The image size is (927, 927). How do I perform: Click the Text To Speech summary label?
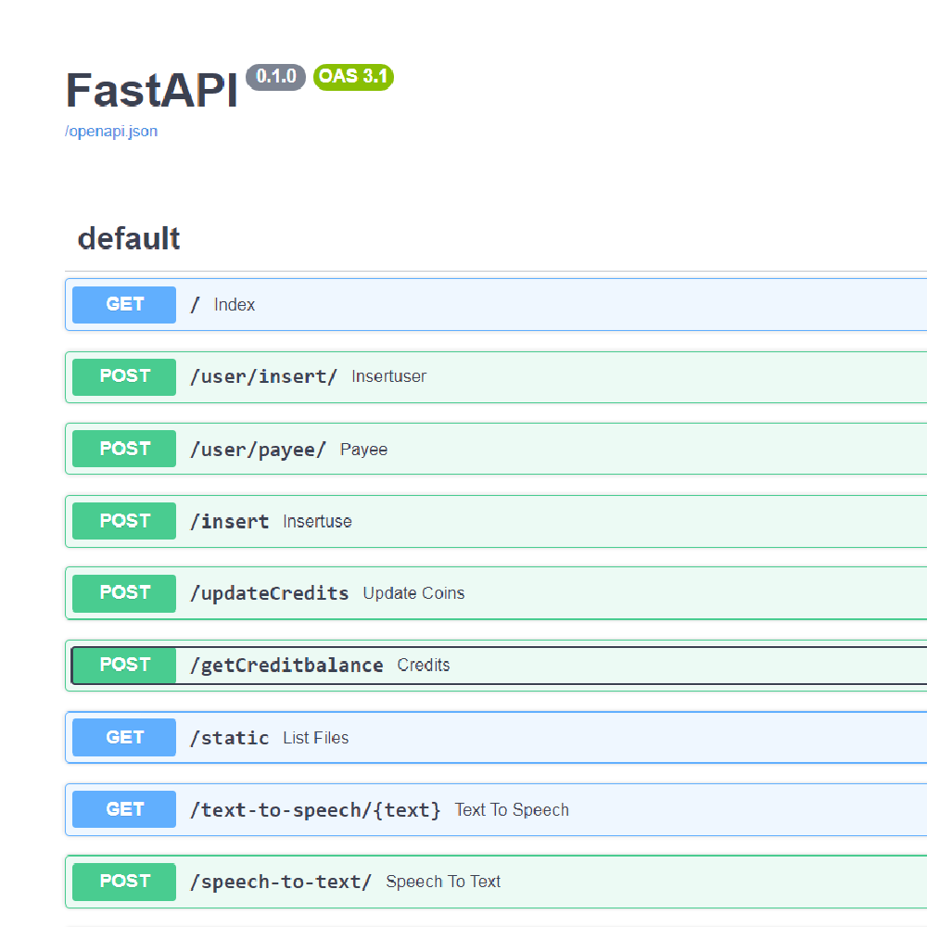[512, 810]
